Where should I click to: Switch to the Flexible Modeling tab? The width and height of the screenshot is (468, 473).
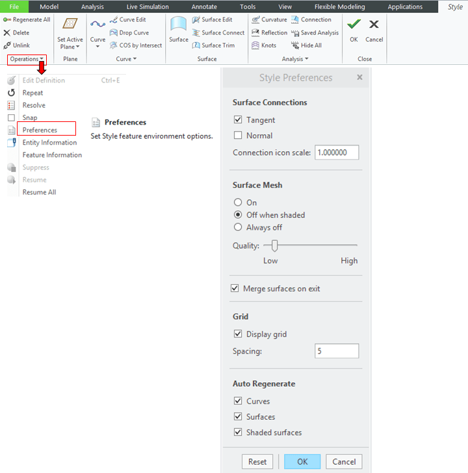(x=339, y=6)
